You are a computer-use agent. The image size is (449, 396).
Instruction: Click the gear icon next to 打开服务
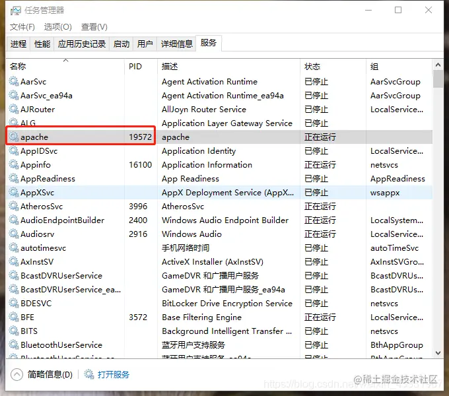pos(88,374)
